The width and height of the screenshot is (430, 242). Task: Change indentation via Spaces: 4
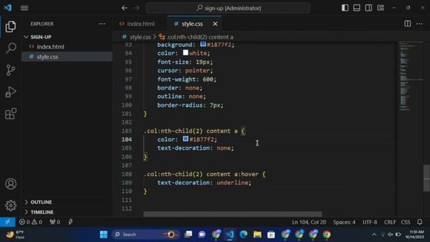(344, 222)
